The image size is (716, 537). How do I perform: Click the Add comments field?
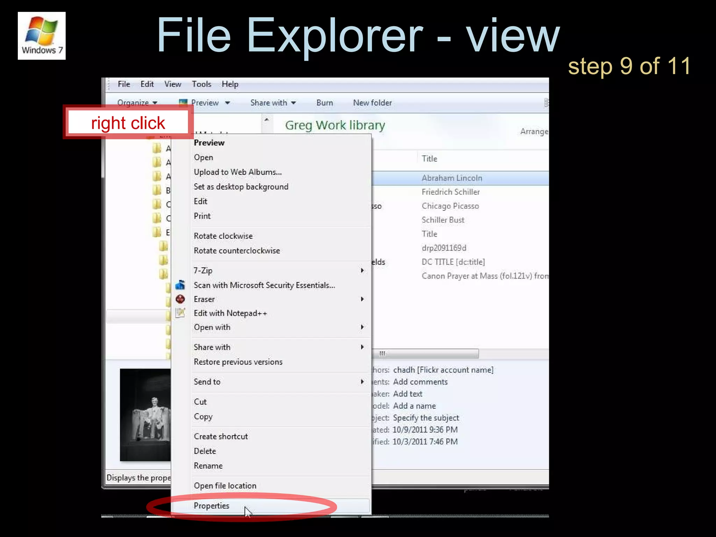(x=420, y=382)
